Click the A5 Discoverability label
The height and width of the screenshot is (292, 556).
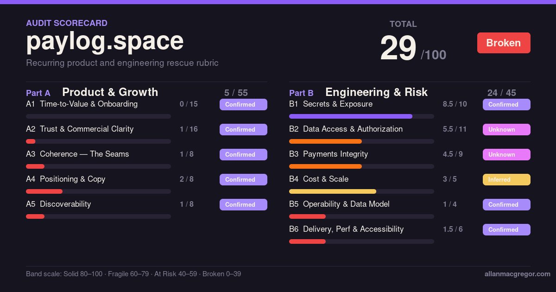58,204
